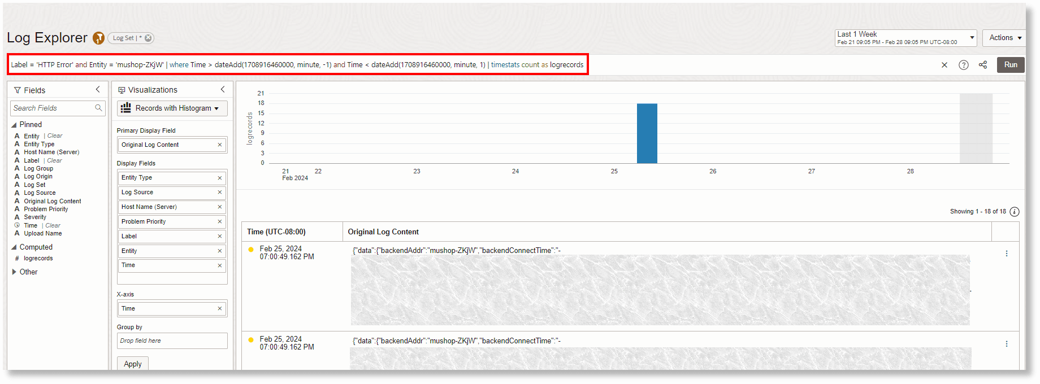
Task: Click the yellow status dot of first record
Action: pyautogui.click(x=251, y=250)
